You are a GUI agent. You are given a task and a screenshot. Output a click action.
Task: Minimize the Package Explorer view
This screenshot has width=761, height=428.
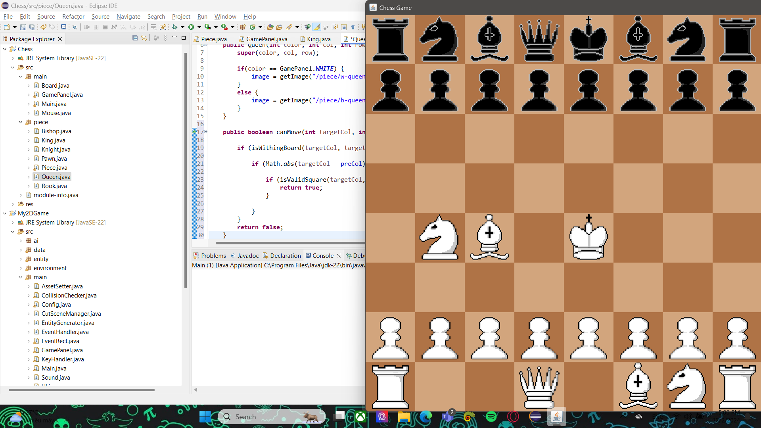click(x=174, y=37)
